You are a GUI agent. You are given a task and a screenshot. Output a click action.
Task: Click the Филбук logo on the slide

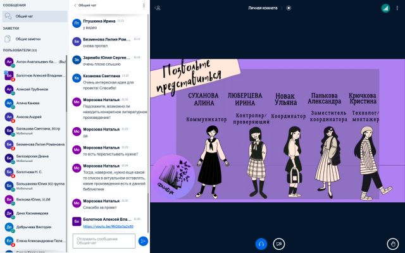click(173, 176)
